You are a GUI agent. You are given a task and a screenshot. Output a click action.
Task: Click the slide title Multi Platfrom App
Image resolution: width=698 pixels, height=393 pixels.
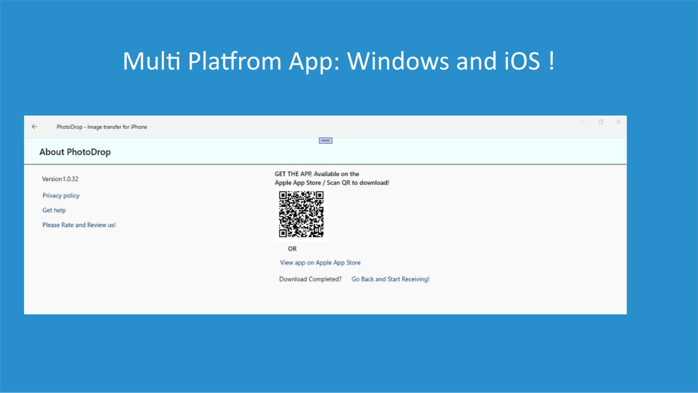pos(339,61)
